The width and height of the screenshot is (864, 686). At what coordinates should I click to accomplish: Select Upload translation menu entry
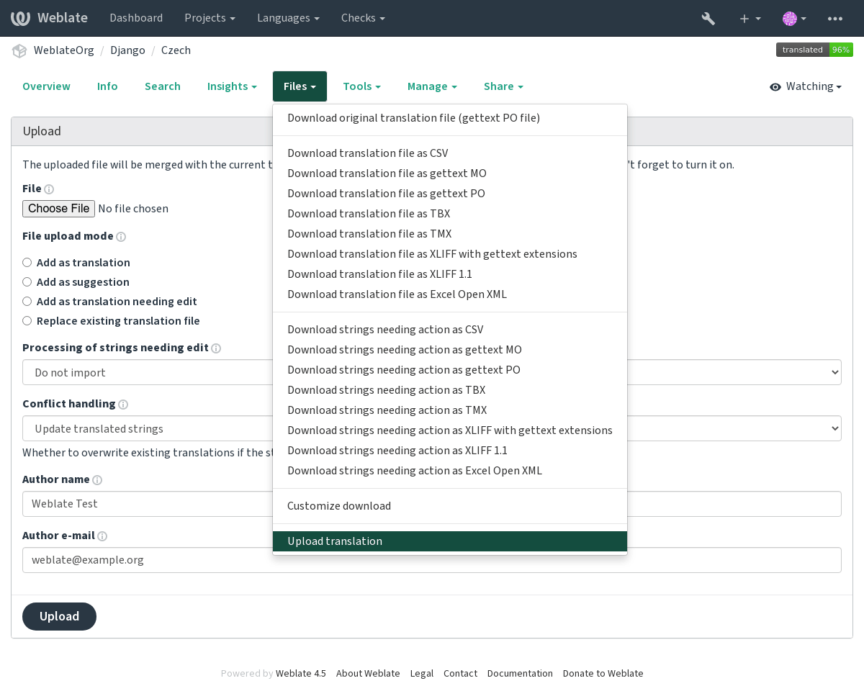click(x=450, y=541)
